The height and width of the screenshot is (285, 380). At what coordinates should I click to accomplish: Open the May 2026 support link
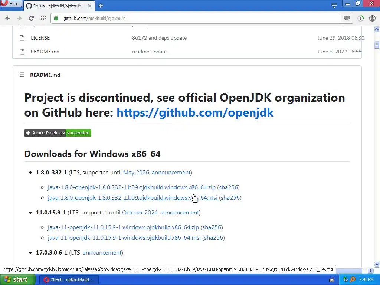pyautogui.click(x=137, y=173)
